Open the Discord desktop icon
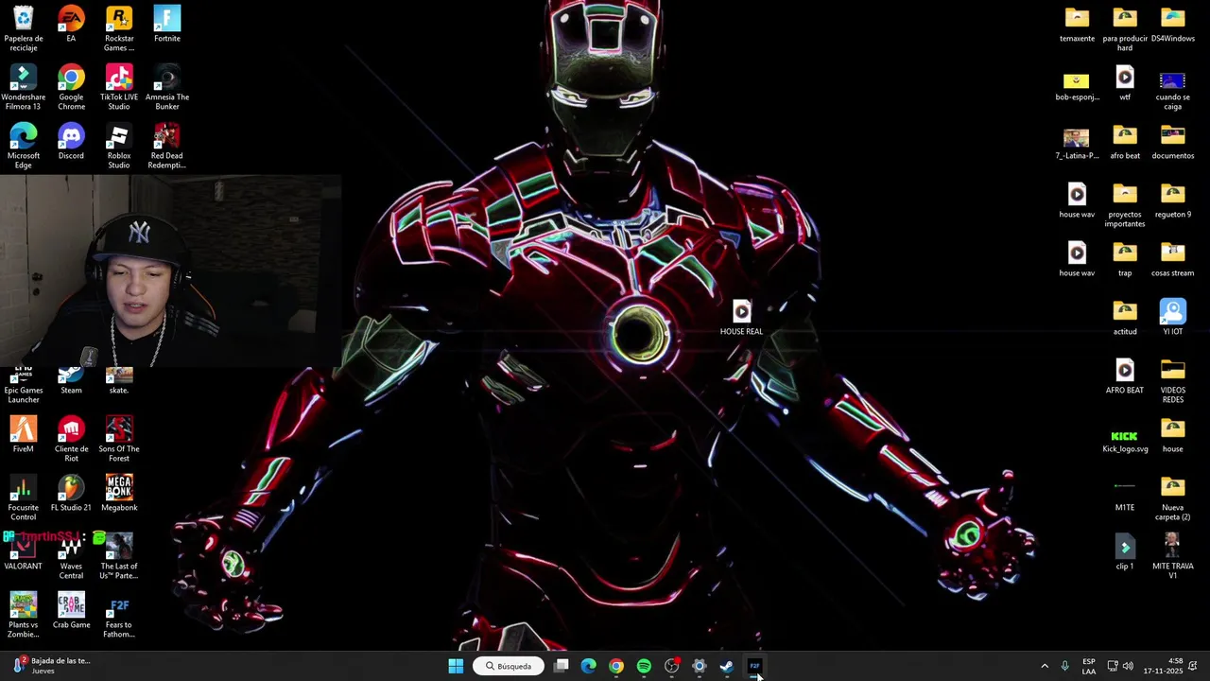 click(71, 142)
